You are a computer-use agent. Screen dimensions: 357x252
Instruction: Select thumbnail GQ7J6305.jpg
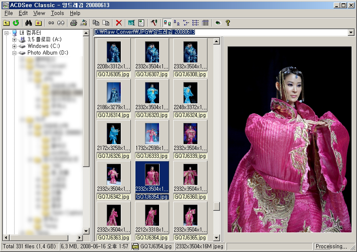pos(114,58)
